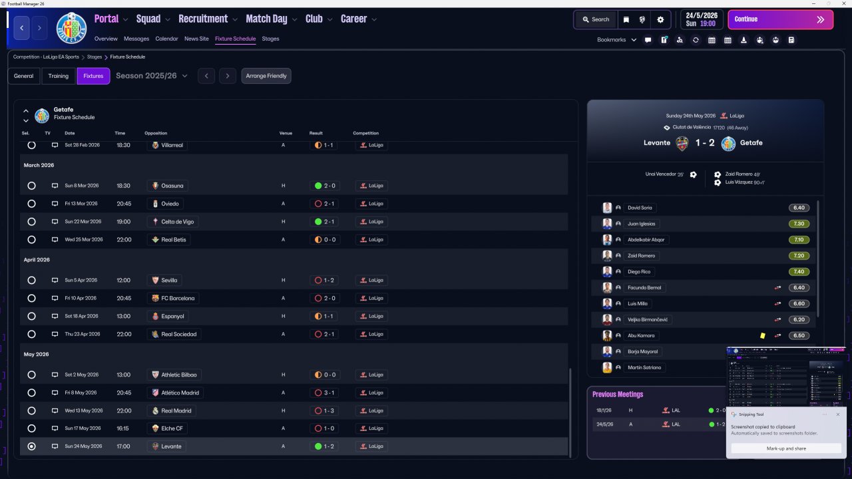The height and width of the screenshot is (479, 852).
Task: Select the Atlético Madrid fixture radio button
Action: pos(31,393)
